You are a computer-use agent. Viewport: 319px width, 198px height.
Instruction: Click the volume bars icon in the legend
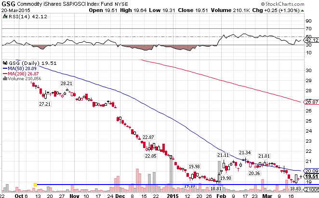point(5,78)
